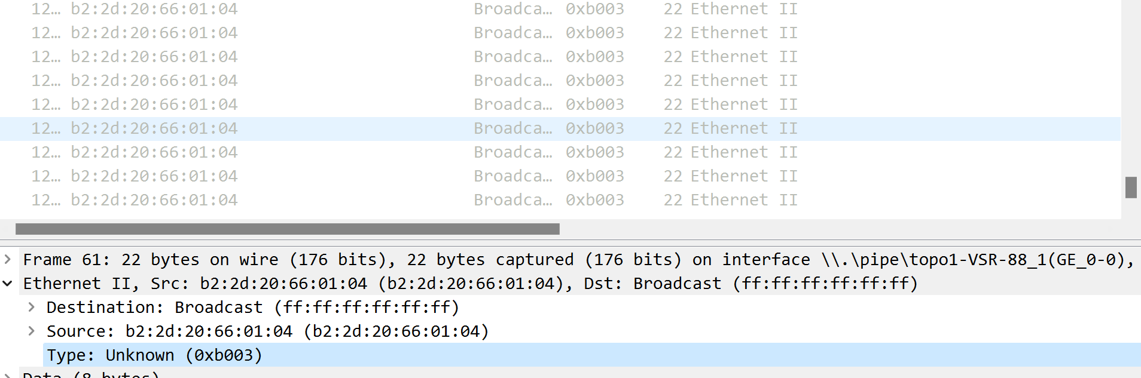Image resolution: width=1141 pixels, height=378 pixels.
Task: Expand the Frame 61 details node
Action: pyautogui.click(x=8, y=259)
